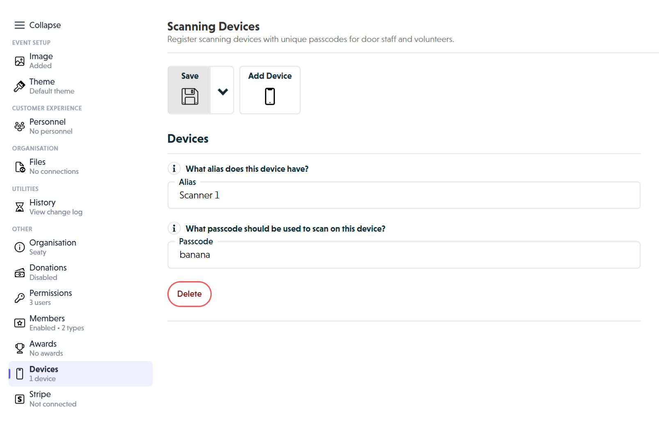The height and width of the screenshot is (421, 659).
Task: Expand the Save options dropdown arrow
Action: (x=223, y=91)
